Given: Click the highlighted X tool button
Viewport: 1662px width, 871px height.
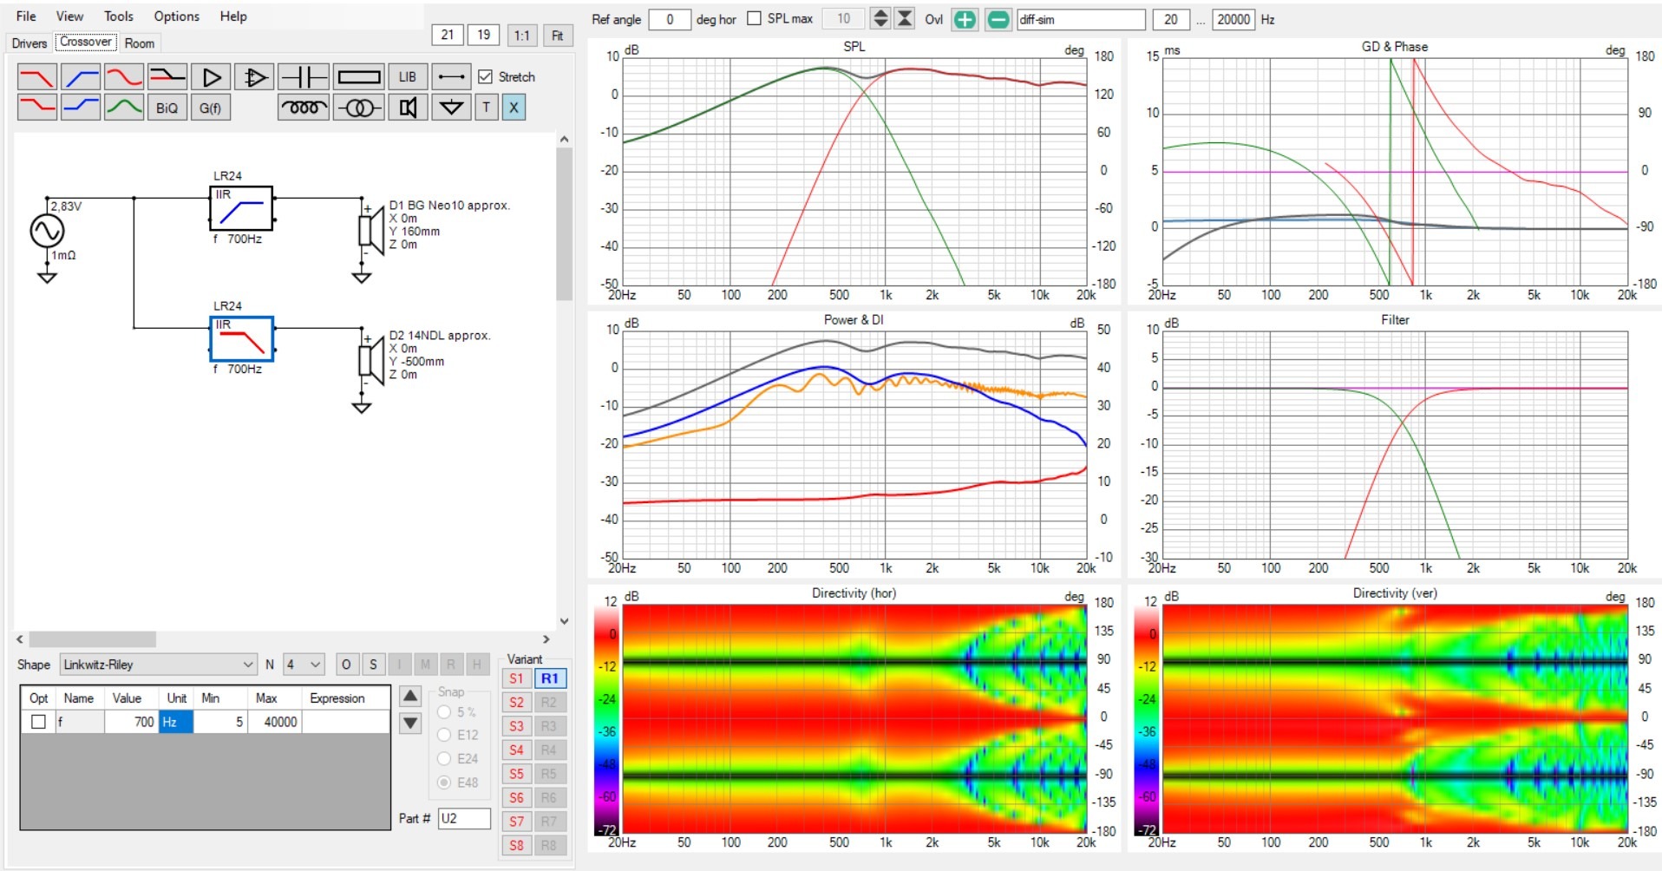Looking at the screenshot, I should point(514,108).
